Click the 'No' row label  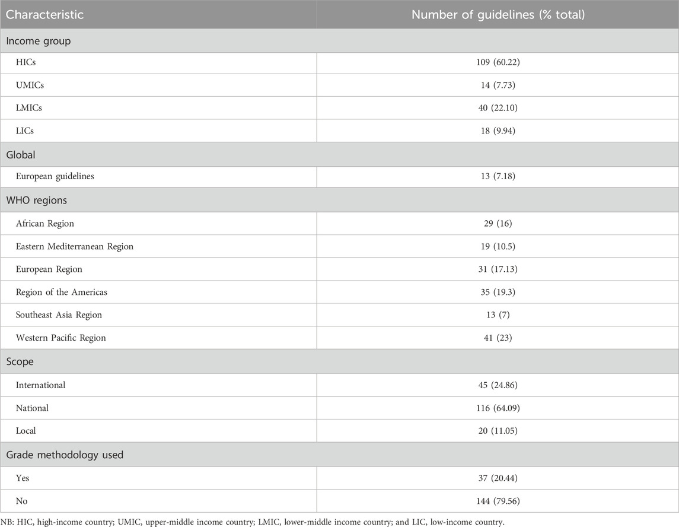click(22, 501)
